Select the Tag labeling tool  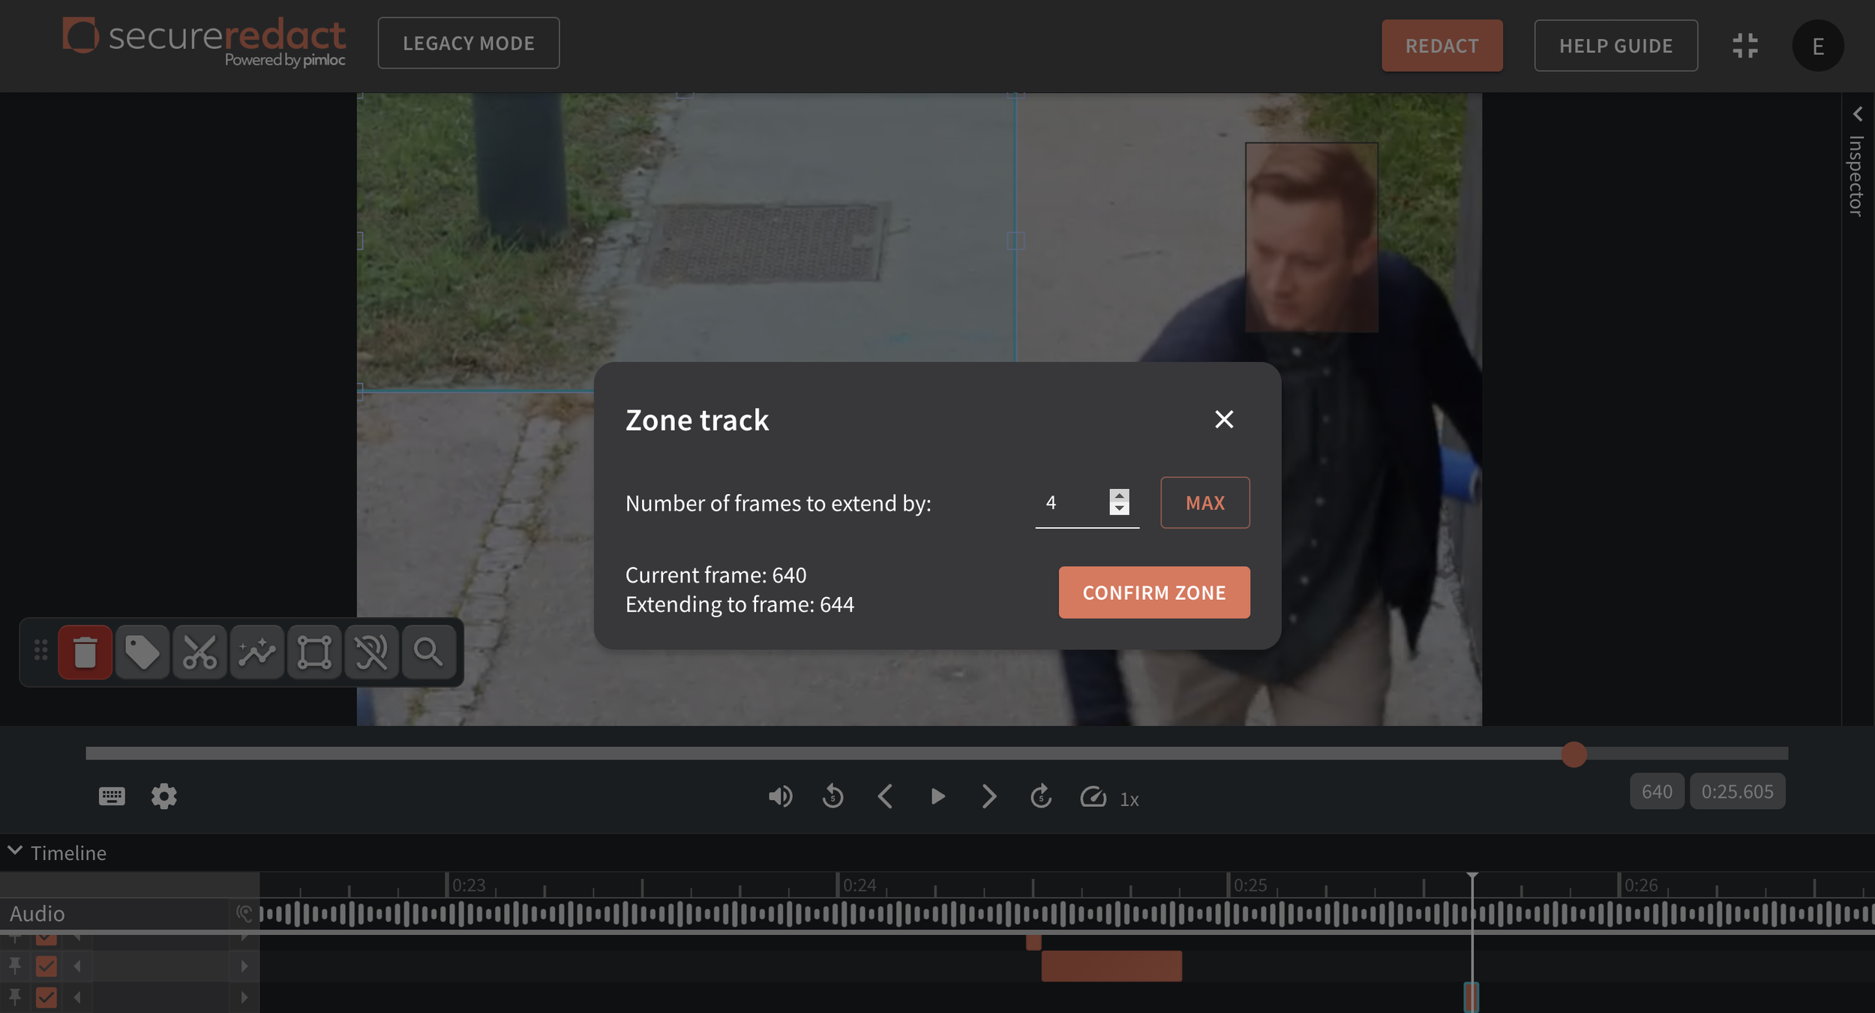[142, 652]
